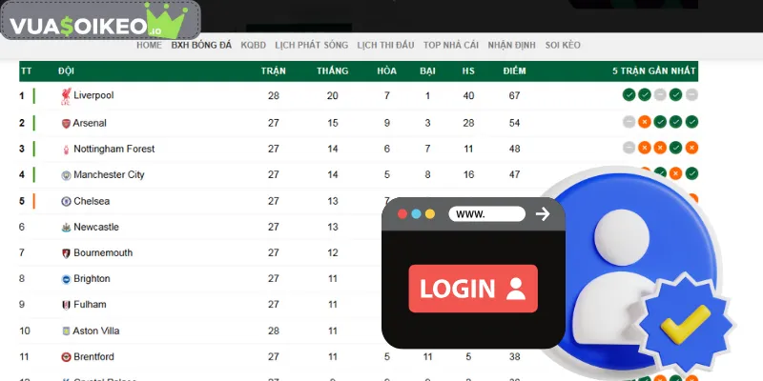Viewport: 763px width, 381px height.
Task: Click the Brighton club crest icon
Action: coord(66,279)
